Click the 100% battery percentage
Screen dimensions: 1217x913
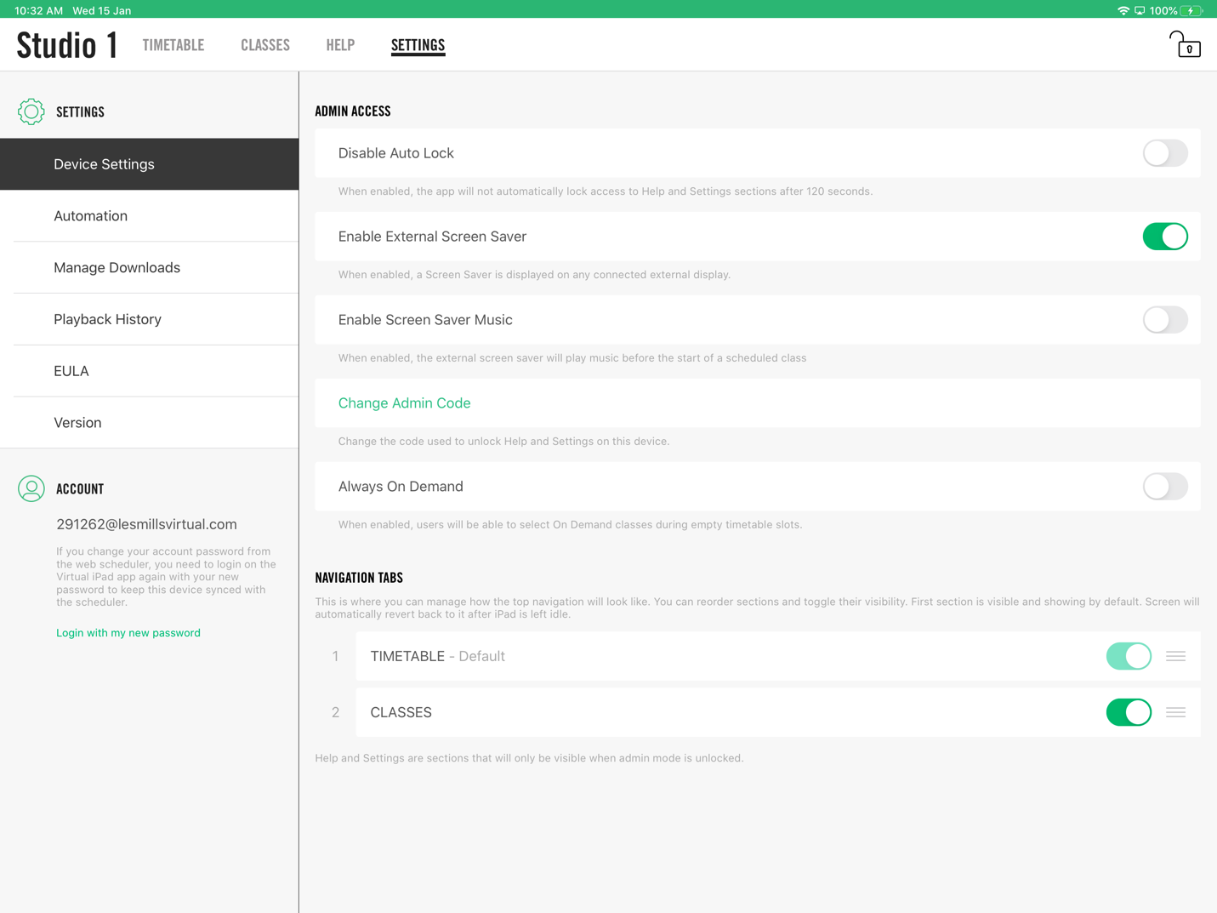[1163, 10]
